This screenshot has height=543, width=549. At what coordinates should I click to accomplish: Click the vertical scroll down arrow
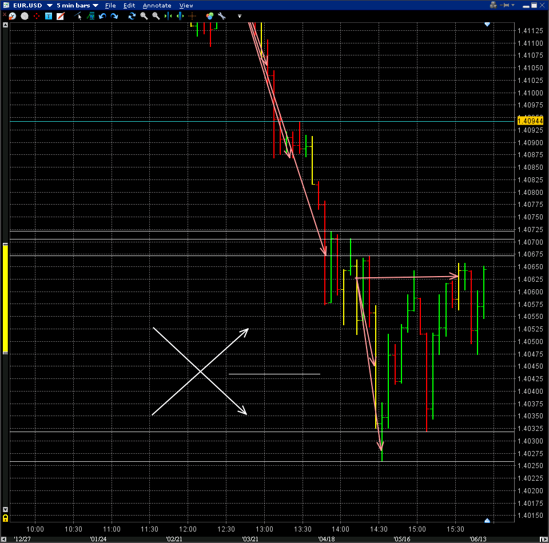(5, 510)
